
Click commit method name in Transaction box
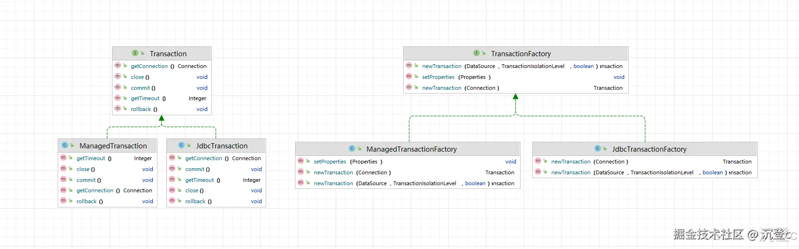coord(140,88)
